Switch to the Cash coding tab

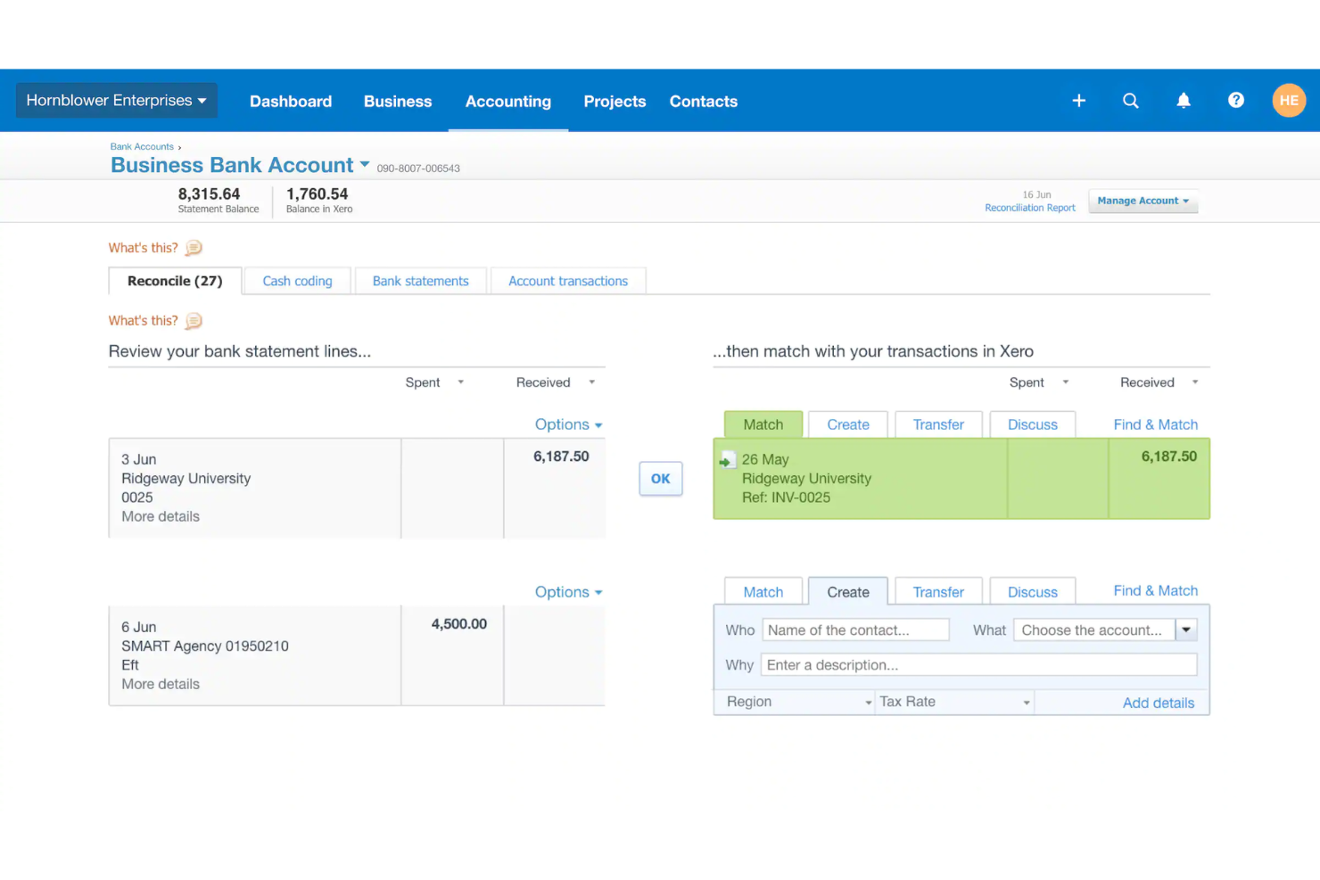point(297,280)
